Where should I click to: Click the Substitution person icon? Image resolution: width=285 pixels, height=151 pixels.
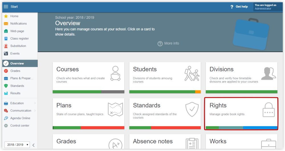click(x=6, y=46)
